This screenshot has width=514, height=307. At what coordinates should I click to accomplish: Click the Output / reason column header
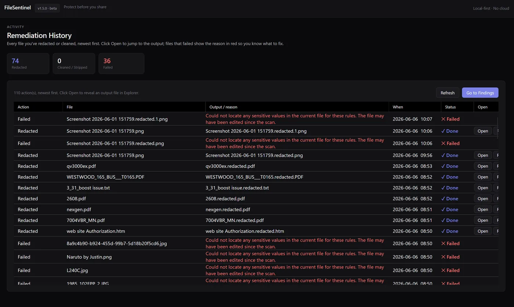(297, 107)
